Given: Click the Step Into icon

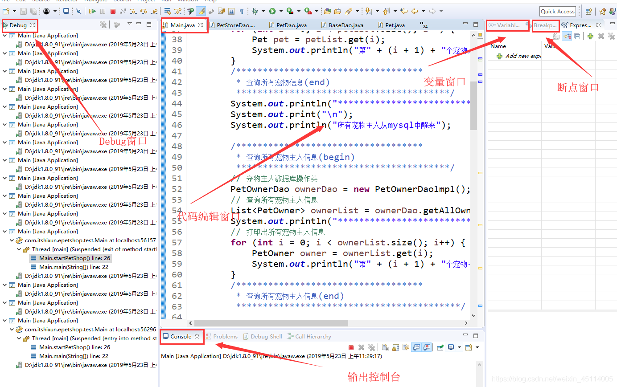Looking at the screenshot, I should (133, 11).
